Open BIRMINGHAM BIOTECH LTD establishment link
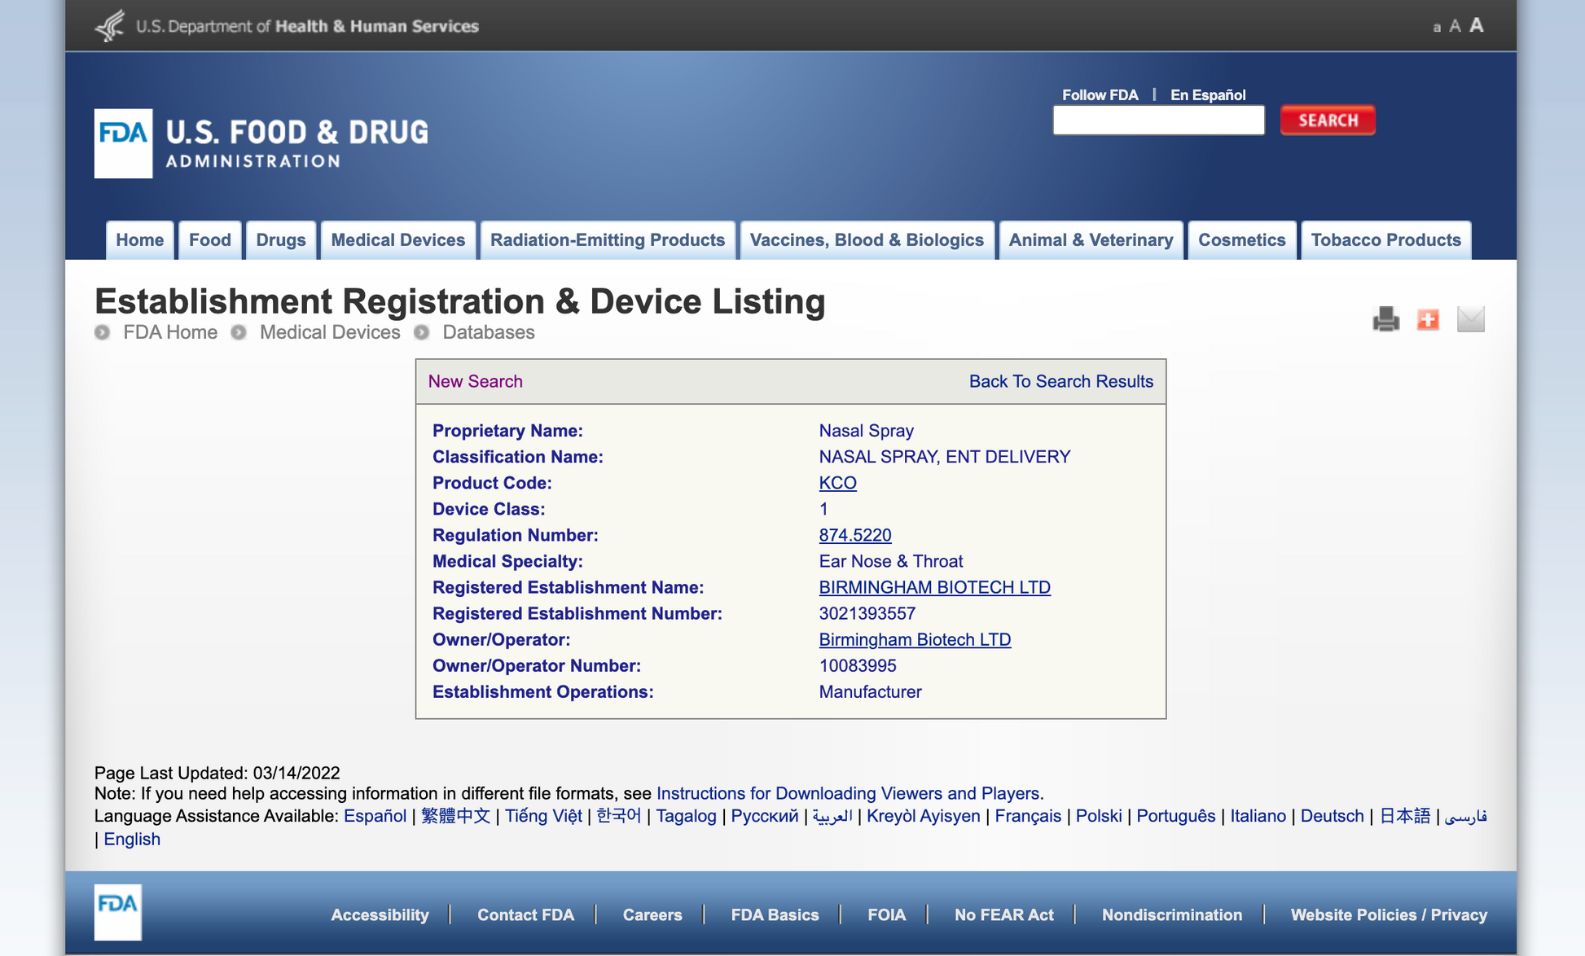Screen dimensions: 1585x956 tap(934, 587)
